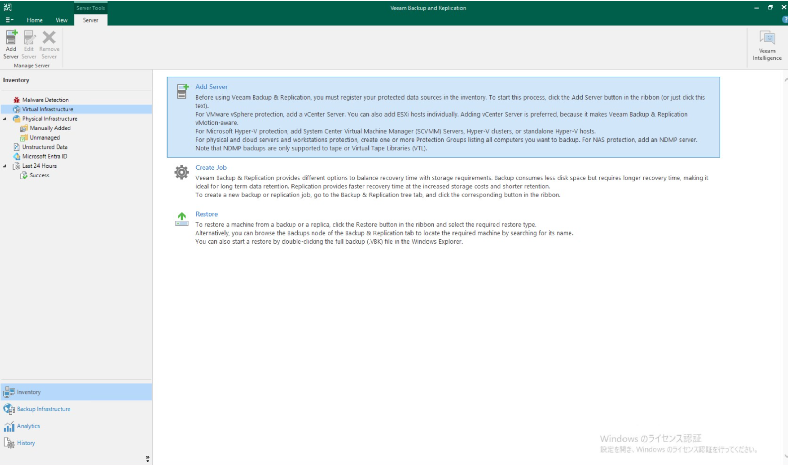Image resolution: width=788 pixels, height=465 pixels.
Task: Click the Restore link heading
Action: tap(206, 214)
